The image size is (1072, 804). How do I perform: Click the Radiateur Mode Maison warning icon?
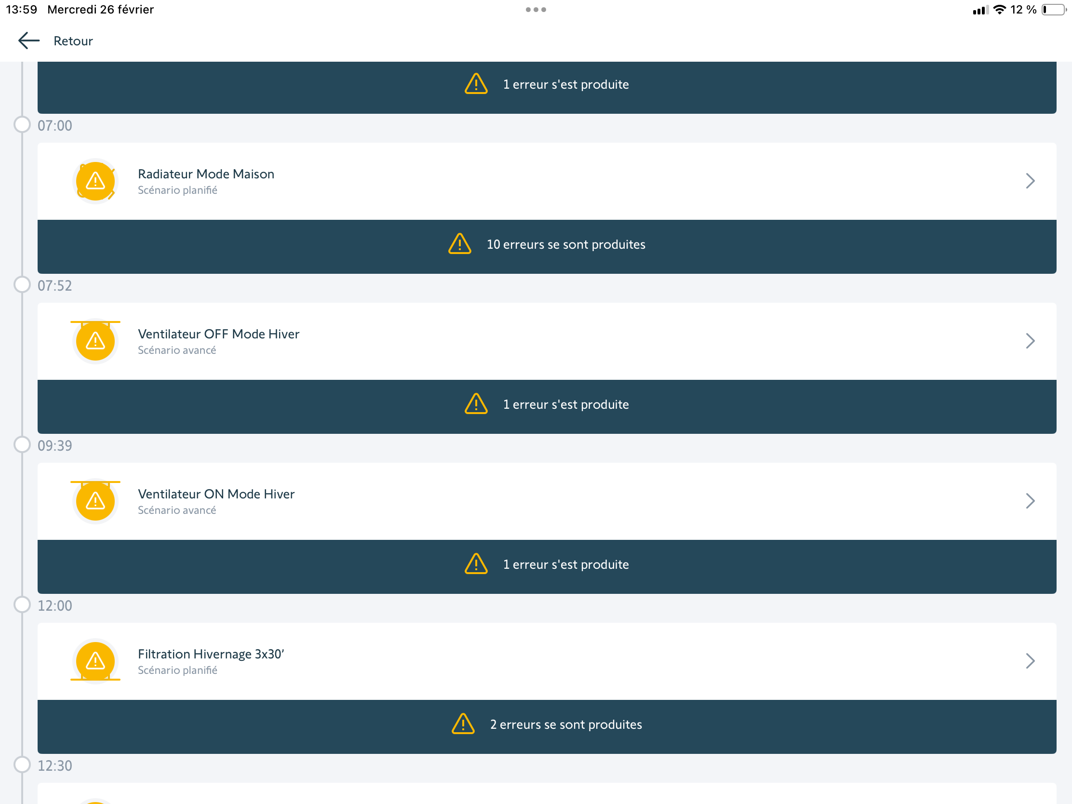95,181
